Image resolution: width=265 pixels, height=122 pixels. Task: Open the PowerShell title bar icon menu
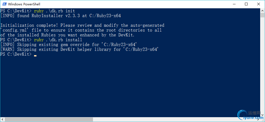pos(4,4)
